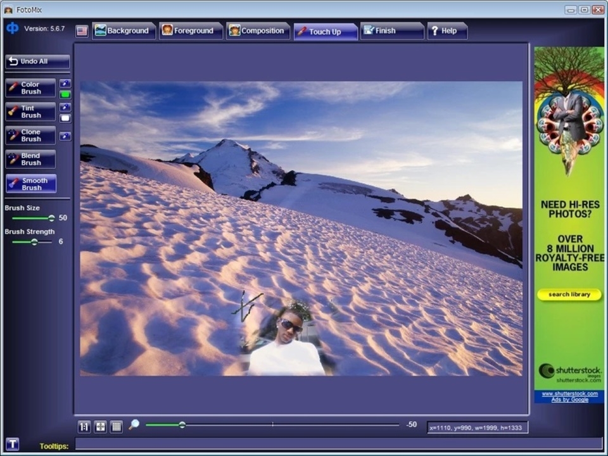Toggle the Tooltips T button
Screen dimensions: 608x456
[x=12, y=444]
